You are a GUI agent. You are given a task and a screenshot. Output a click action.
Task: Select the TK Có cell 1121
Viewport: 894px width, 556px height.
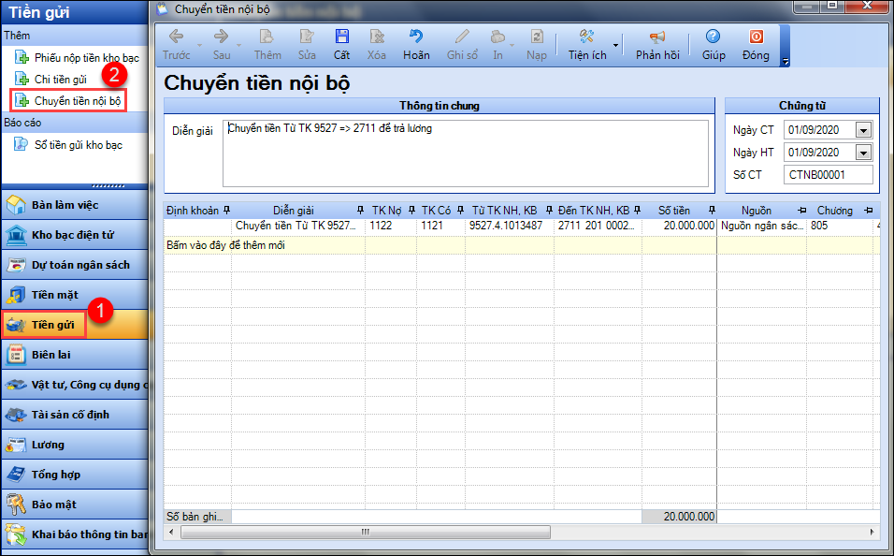pyautogui.click(x=440, y=226)
